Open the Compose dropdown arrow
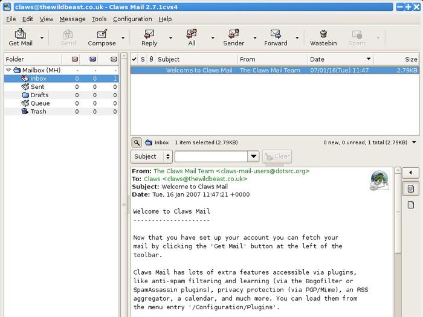423x317 pixels. tap(123, 37)
